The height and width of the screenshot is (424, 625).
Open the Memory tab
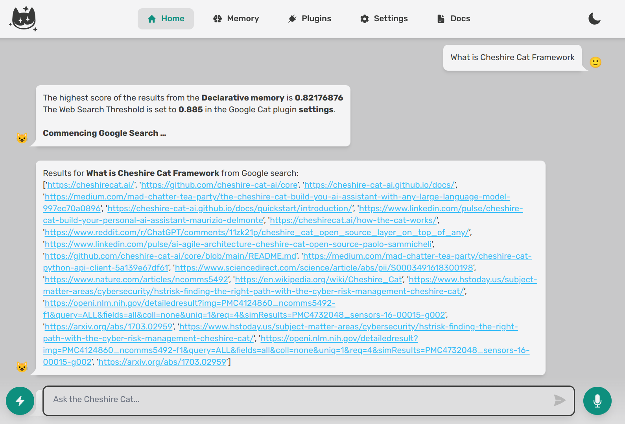point(236,19)
